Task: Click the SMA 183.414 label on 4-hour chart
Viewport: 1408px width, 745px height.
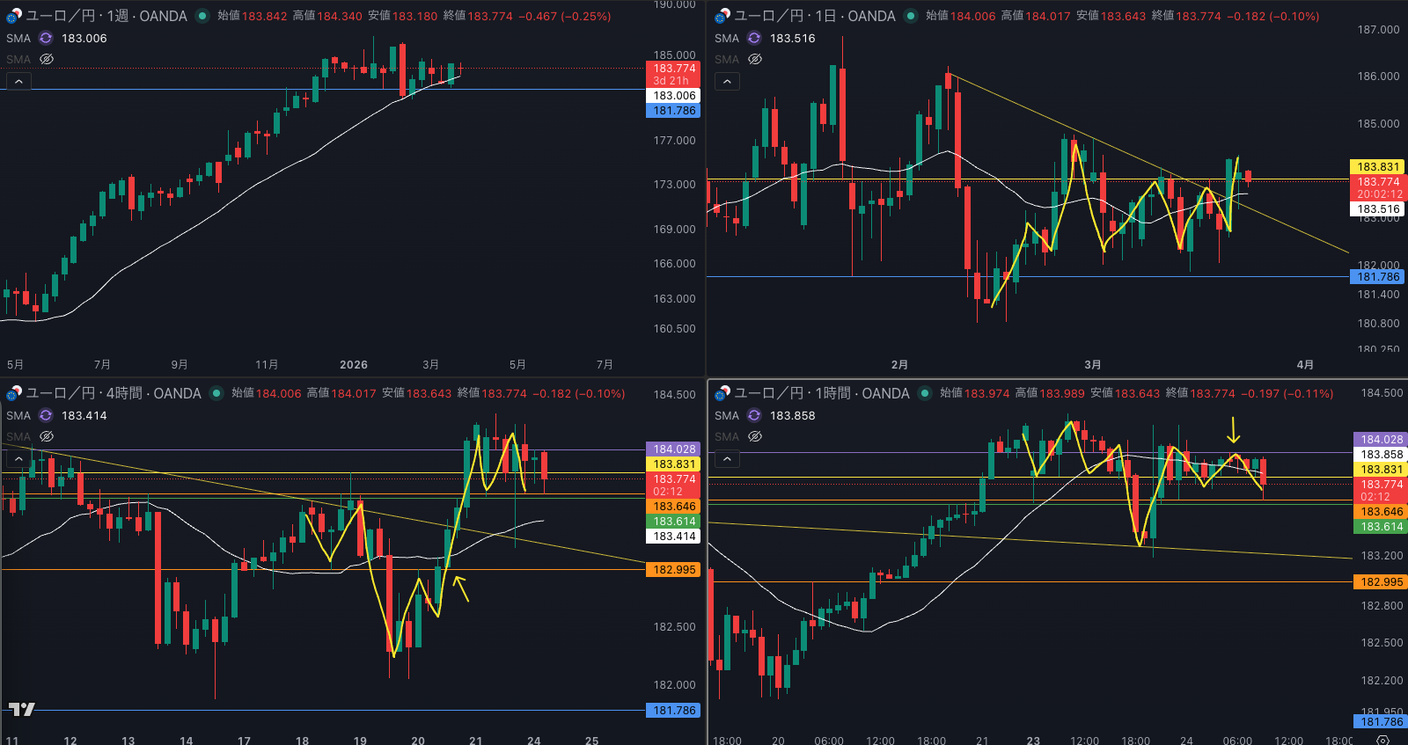Action: pos(84,415)
